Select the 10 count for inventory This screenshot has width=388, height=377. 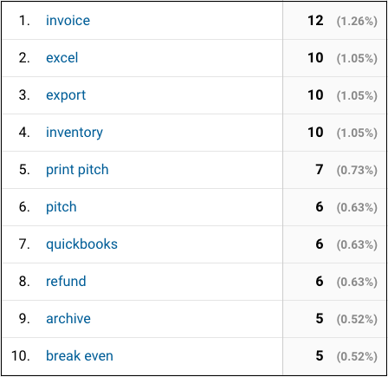(315, 133)
